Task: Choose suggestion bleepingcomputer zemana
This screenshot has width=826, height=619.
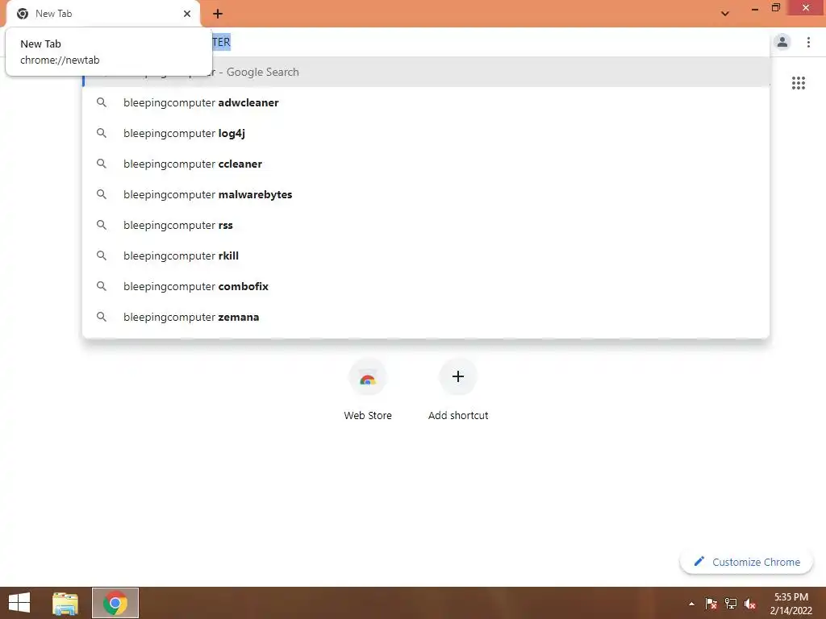Action: [x=426, y=316]
